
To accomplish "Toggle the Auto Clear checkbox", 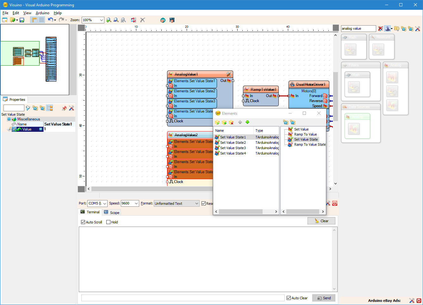I will (x=289, y=298).
